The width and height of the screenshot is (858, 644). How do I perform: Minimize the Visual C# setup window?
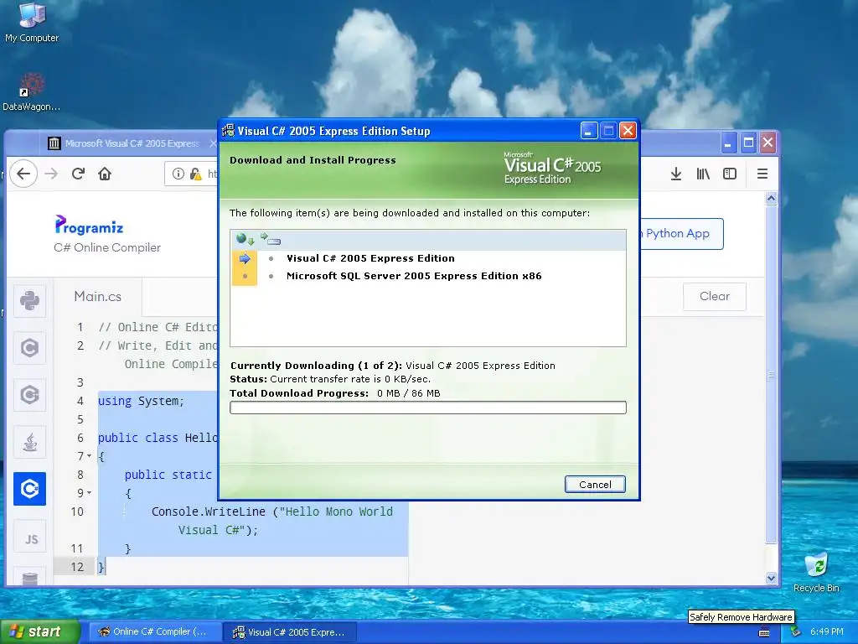589,131
